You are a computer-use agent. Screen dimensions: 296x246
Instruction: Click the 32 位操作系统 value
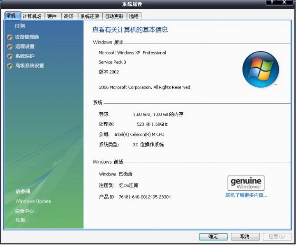[148, 145]
